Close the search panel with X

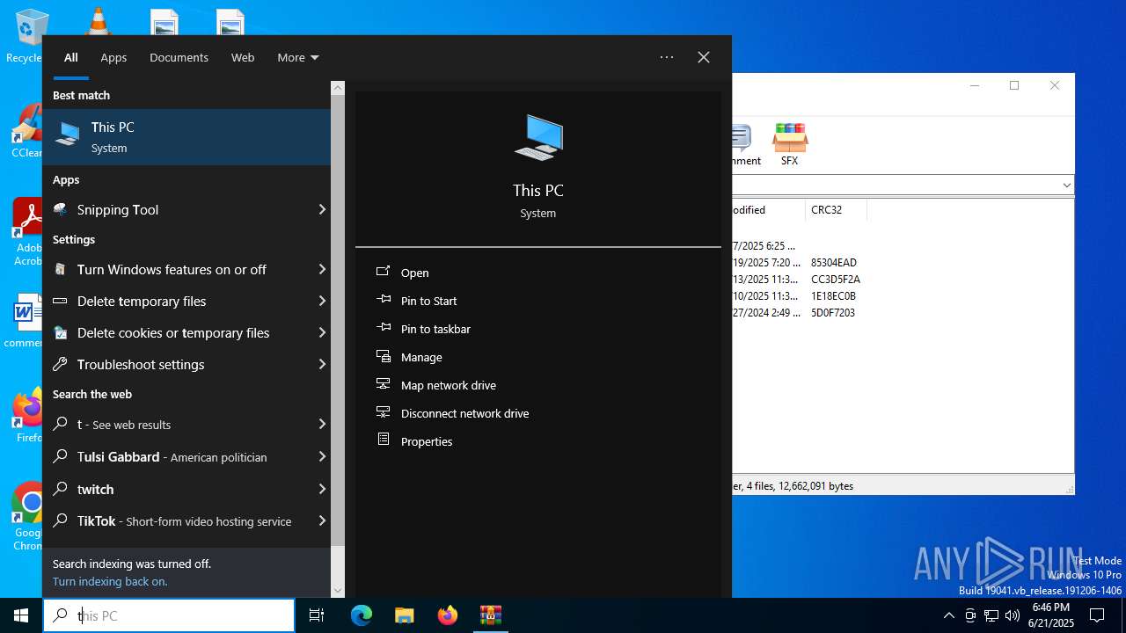[704, 57]
